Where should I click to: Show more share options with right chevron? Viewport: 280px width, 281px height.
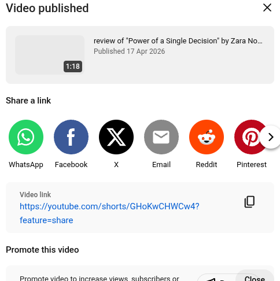[271, 137]
